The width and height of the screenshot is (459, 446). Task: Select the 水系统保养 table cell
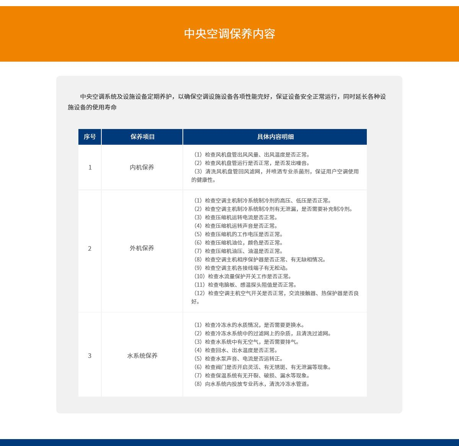click(142, 356)
